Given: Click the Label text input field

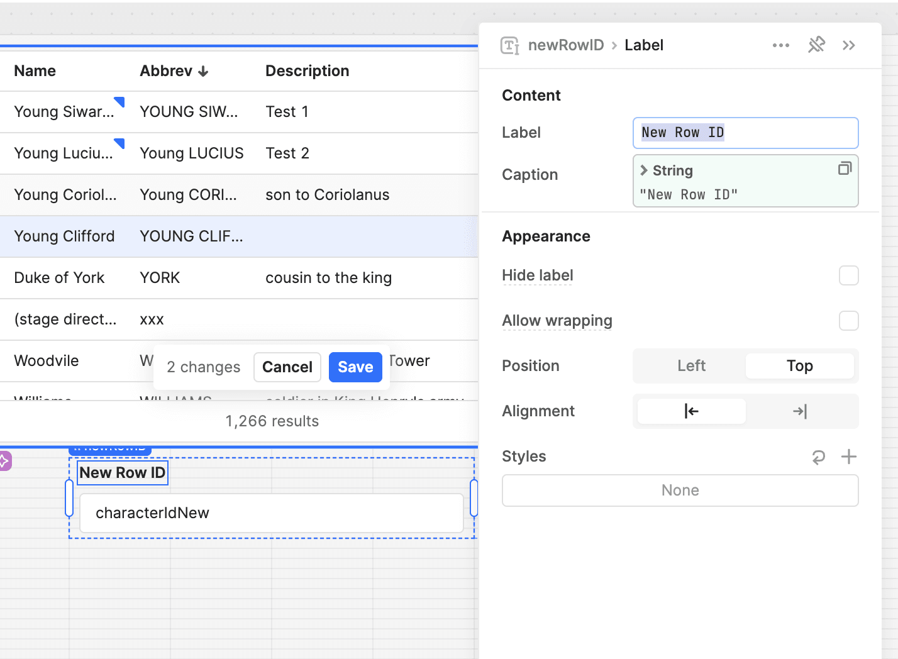Looking at the screenshot, I should point(745,133).
